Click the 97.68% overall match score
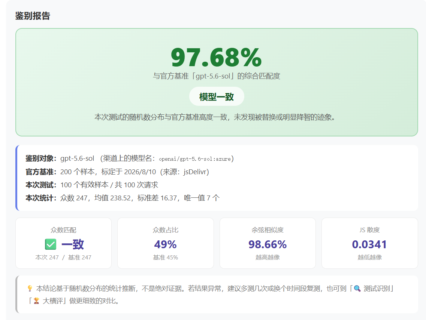 216,57
